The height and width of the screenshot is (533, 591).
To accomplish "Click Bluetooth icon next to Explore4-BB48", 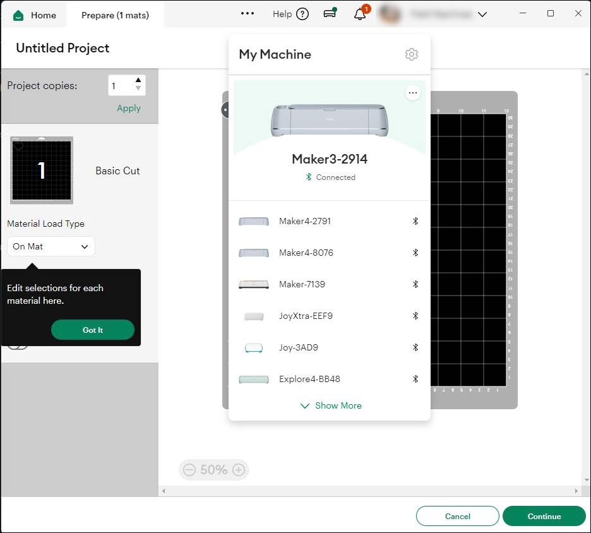I will tap(415, 379).
